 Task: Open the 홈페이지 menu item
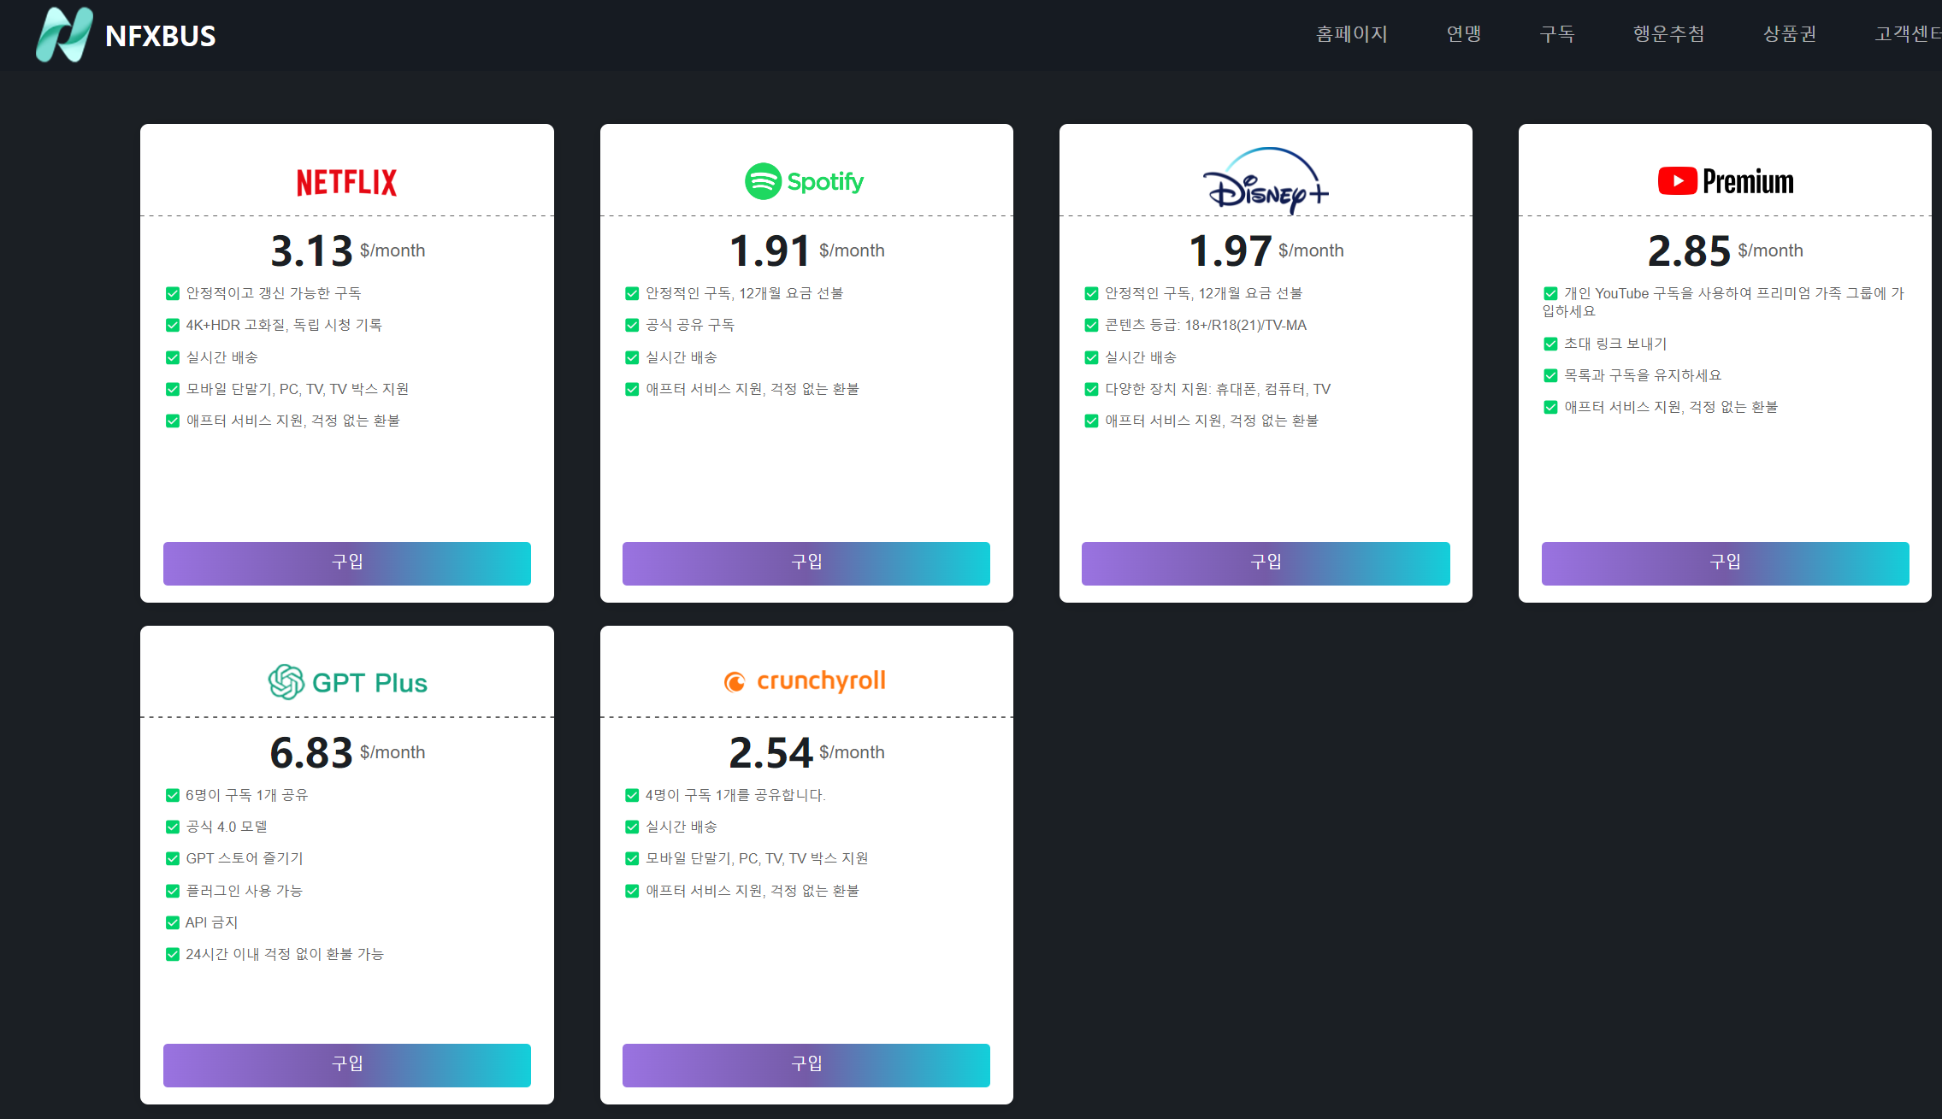1352,34
